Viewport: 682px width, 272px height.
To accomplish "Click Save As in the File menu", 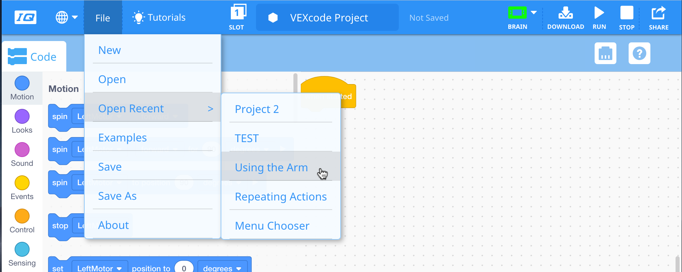I will 117,196.
